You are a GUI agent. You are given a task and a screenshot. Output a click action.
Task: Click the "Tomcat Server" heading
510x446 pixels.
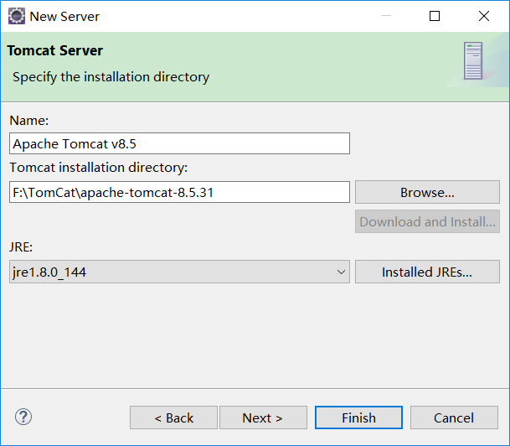55,50
